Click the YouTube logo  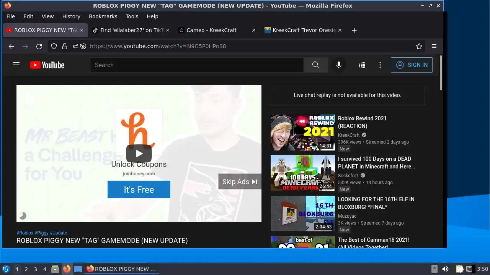[x=47, y=65]
